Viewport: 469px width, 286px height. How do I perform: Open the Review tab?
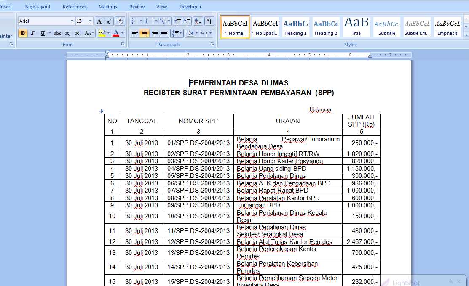(137, 7)
